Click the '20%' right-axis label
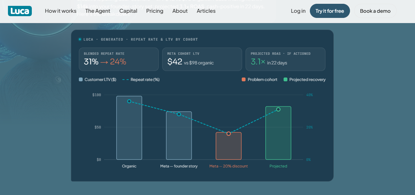Screen dimensions: 415x195 310,127
